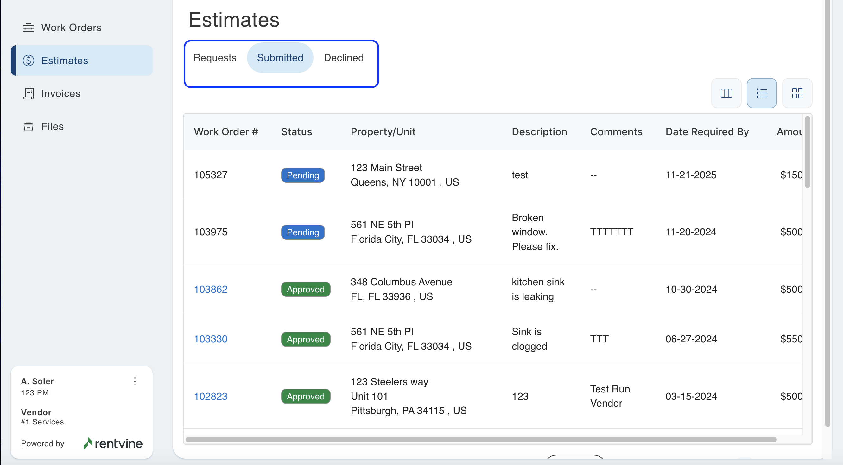Click the Work Order # column header
The width and height of the screenshot is (843, 465).
coord(226,131)
